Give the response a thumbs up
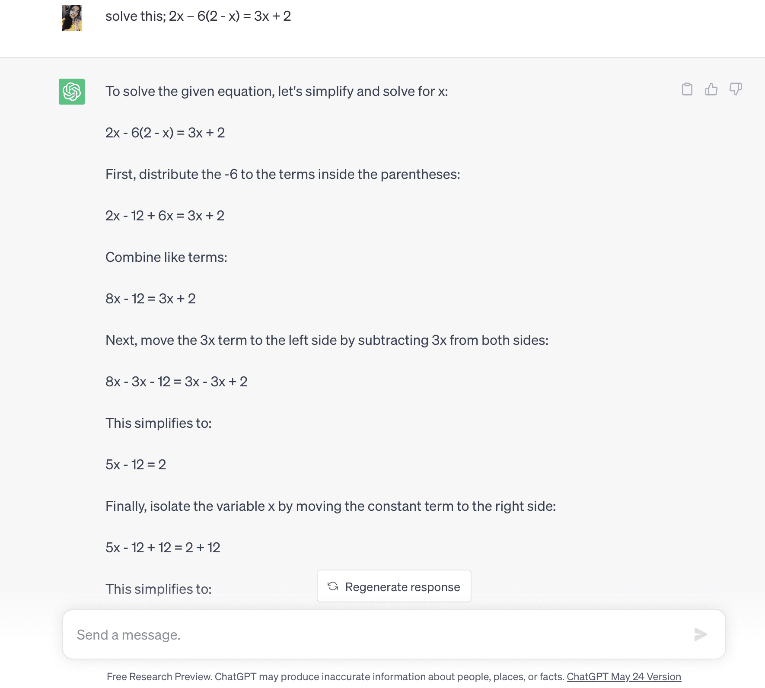 (711, 89)
